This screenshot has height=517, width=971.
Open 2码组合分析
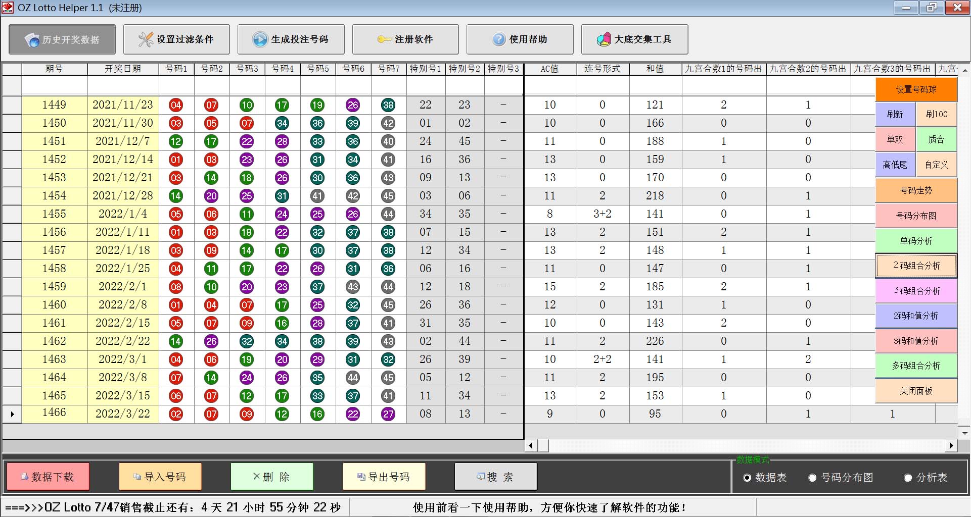tap(916, 266)
